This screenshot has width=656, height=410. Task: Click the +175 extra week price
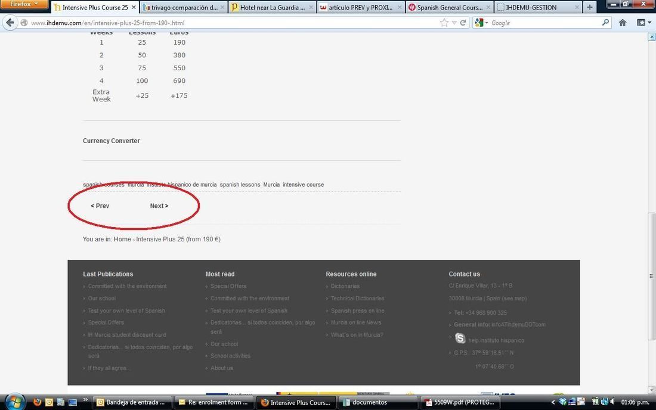[179, 96]
